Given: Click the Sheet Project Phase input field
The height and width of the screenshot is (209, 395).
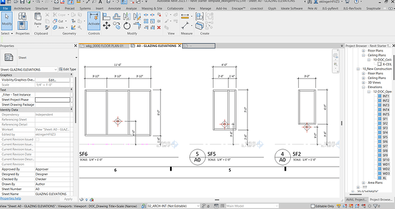Looking at the screenshot, I should pyautogui.click(x=53, y=100).
